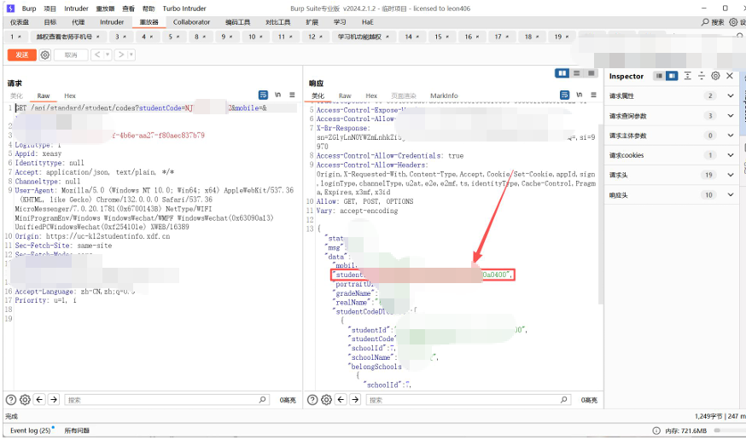Open the response pane search settings gear
The width and height of the screenshot is (746, 440).
pos(326,400)
